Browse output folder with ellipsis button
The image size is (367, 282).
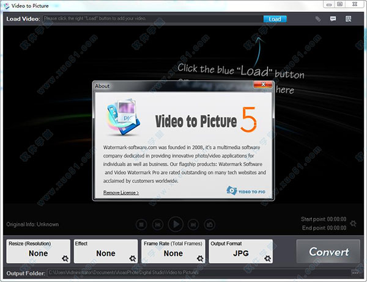[x=355, y=273]
